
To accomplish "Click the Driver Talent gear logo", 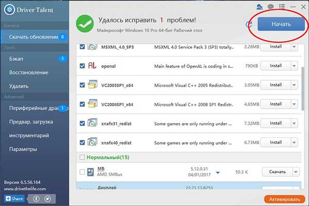I will tap(9, 9).
